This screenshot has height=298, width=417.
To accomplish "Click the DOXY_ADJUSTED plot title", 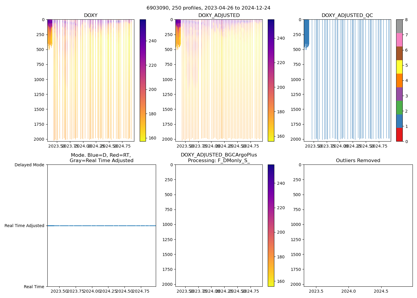I will point(219,15).
